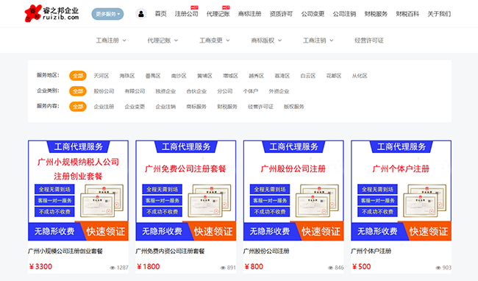This screenshot has height=281, width=478.
Task: Open 关于我们 in the top navigation
Action: (x=439, y=14)
